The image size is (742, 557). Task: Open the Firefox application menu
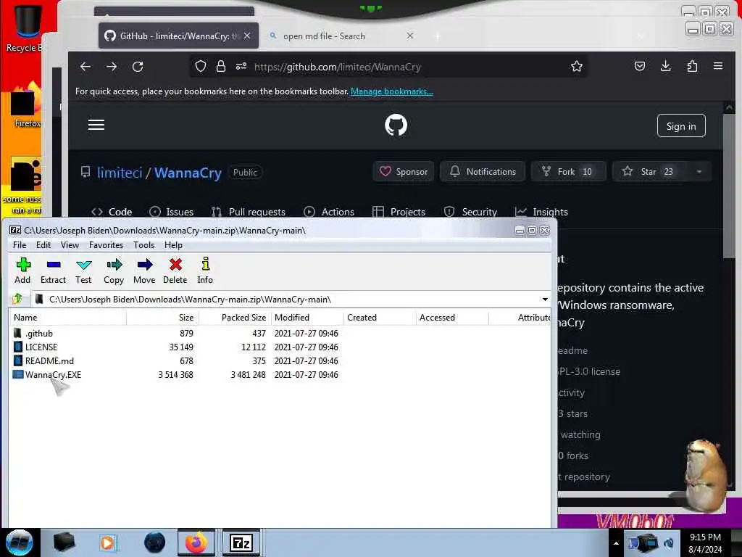click(718, 66)
